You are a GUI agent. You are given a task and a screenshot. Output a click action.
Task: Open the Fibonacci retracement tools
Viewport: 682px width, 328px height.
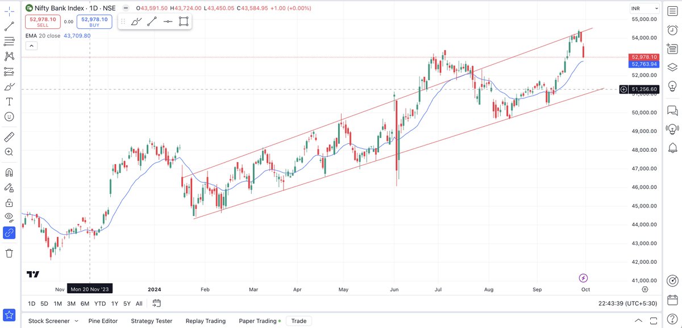(x=9, y=41)
